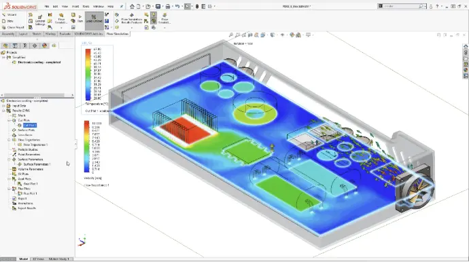Screen dimensions: 469x262
Task: Switch to the Markup tab
Action: tap(50, 34)
